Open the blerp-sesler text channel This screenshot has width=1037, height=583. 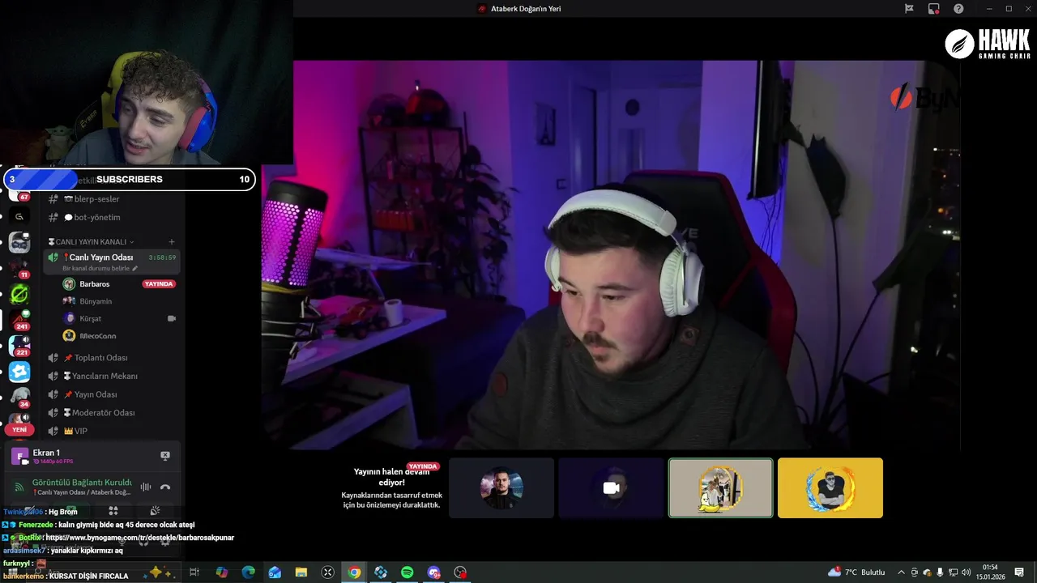coord(112,199)
